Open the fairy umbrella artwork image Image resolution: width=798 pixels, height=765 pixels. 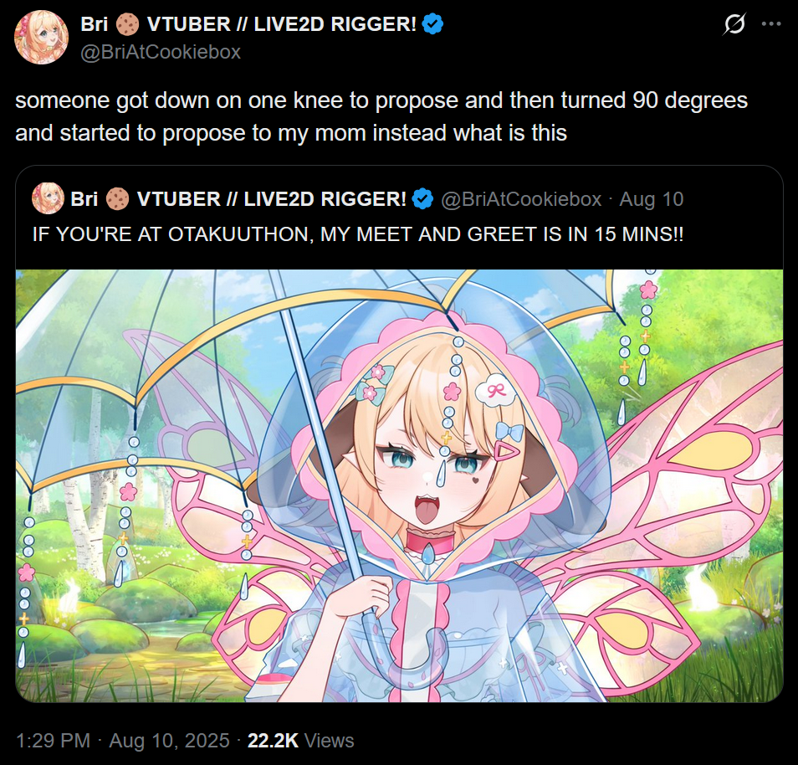click(400, 486)
